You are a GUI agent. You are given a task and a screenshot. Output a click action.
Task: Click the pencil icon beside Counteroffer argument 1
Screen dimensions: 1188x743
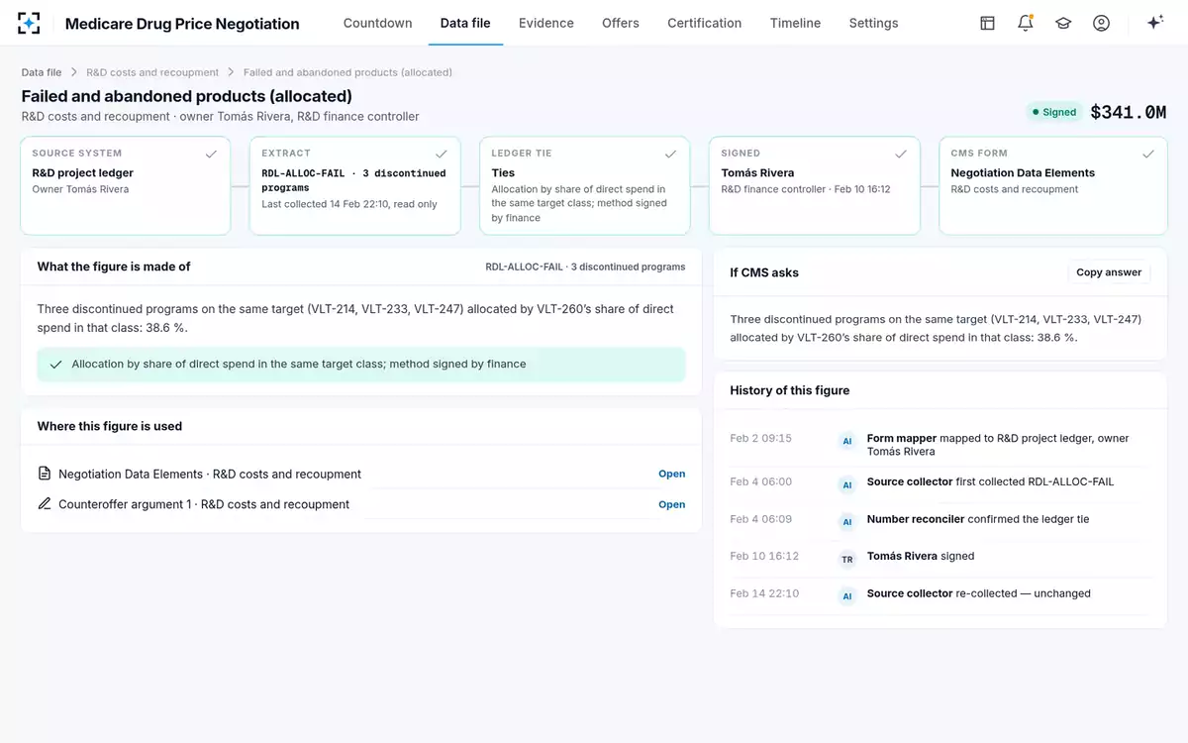[45, 504]
